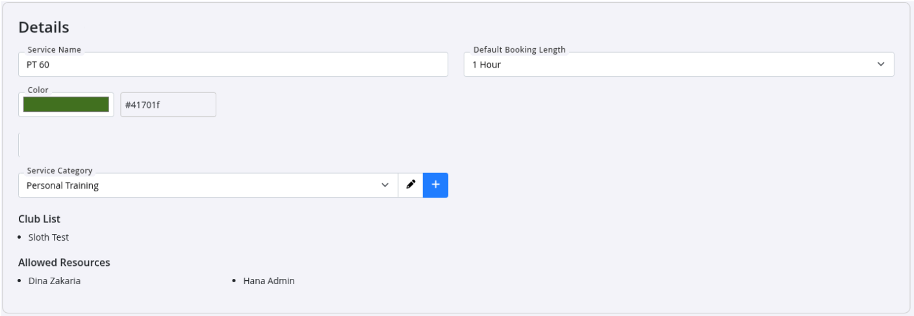The width and height of the screenshot is (914, 316).
Task: Click the Details section heading
Action: click(x=44, y=27)
